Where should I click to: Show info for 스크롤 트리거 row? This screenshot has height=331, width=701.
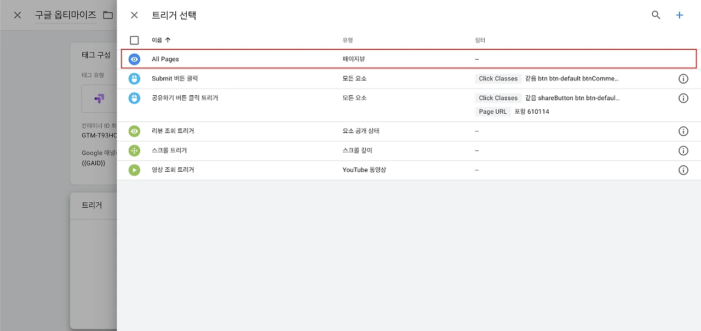pos(683,150)
